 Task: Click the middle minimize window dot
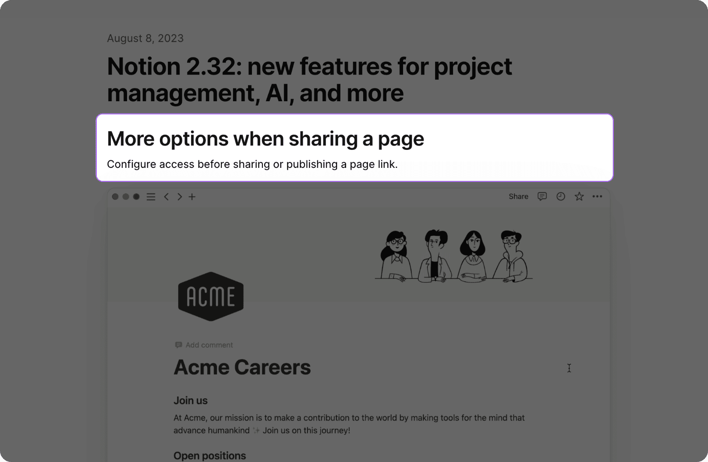click(x=126, y=197)
